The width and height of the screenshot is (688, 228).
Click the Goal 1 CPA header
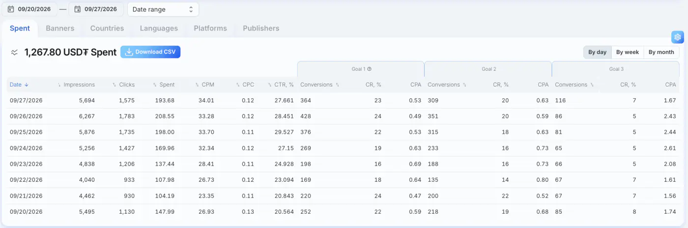pyautogui.click(x=416, y=85)
